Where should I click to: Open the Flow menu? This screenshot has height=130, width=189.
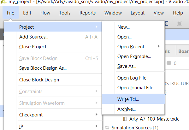point(45,13)
